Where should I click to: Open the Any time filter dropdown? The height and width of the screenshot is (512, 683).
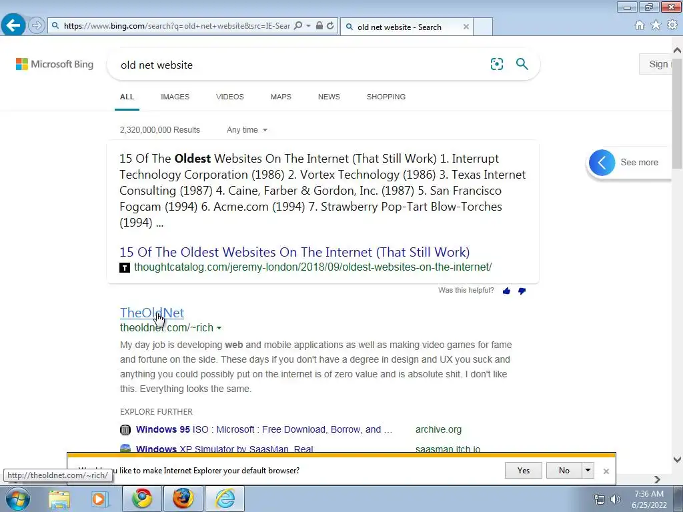coord(247,130)
